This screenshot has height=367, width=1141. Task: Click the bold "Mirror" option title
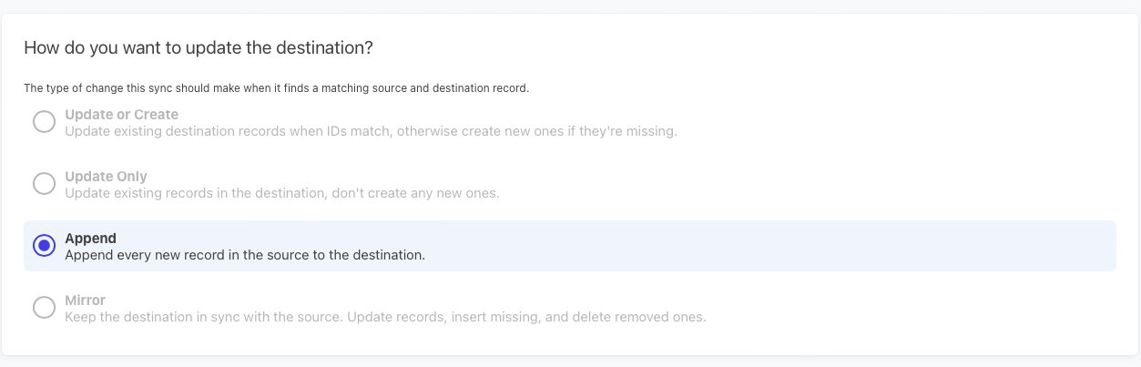coord(86,300)
